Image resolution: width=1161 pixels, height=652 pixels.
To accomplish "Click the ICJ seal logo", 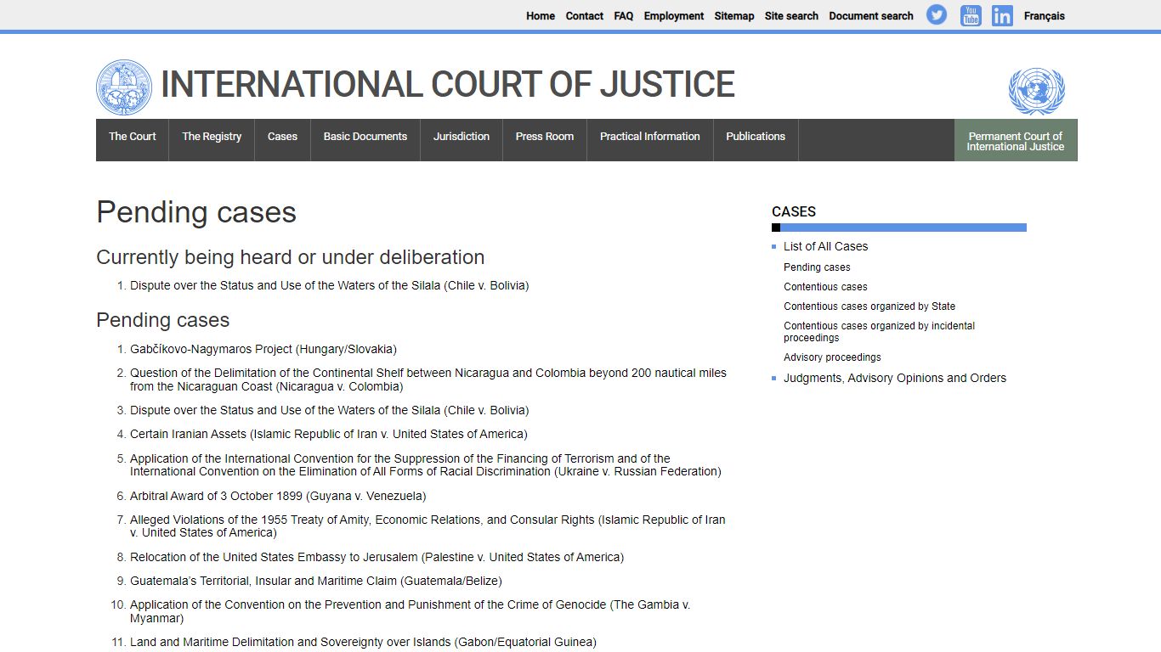I will (x=124, y=87).
